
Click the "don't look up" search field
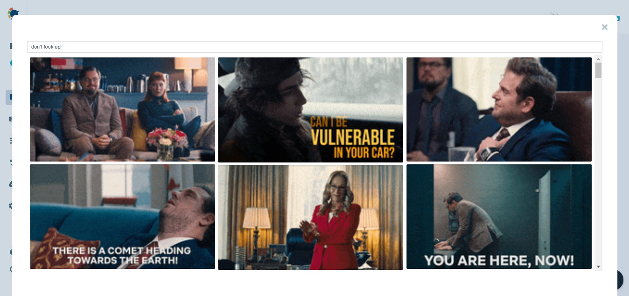[x=314, y=47]
